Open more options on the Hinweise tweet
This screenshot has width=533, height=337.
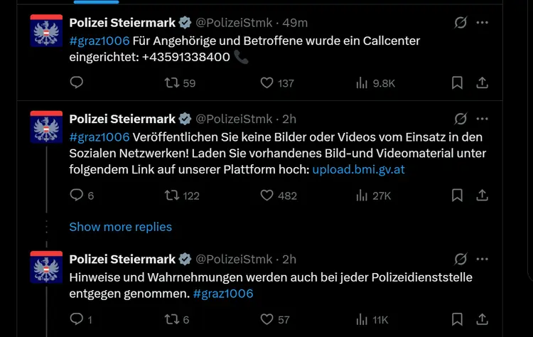(482, 259)
